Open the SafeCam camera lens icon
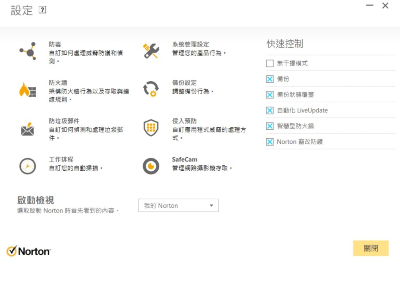This screenshot has height=300, width=400. pyautogui.click(x=151, y=166)
